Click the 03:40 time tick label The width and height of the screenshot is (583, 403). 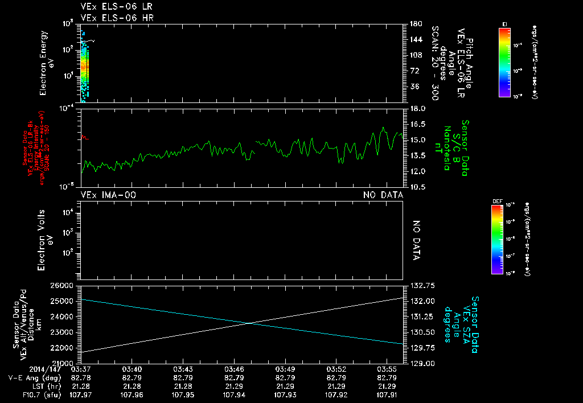(x=132, y=369)
